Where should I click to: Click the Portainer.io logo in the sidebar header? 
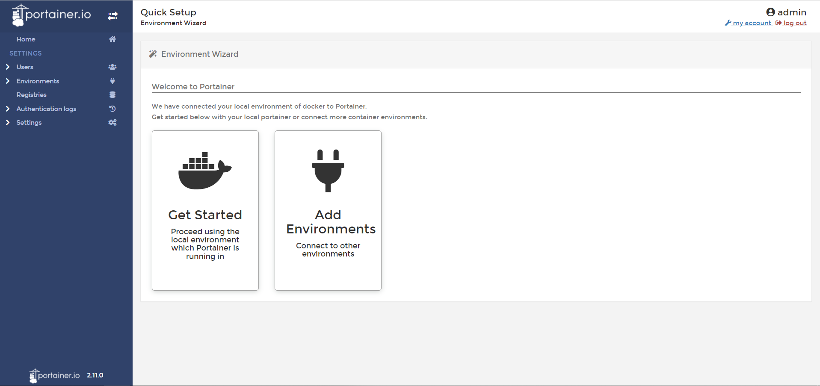pyautogui.click(x=51, y=15)
